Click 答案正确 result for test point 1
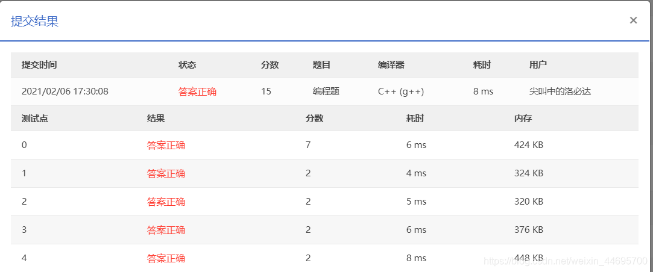 click(x=166, y=173)
